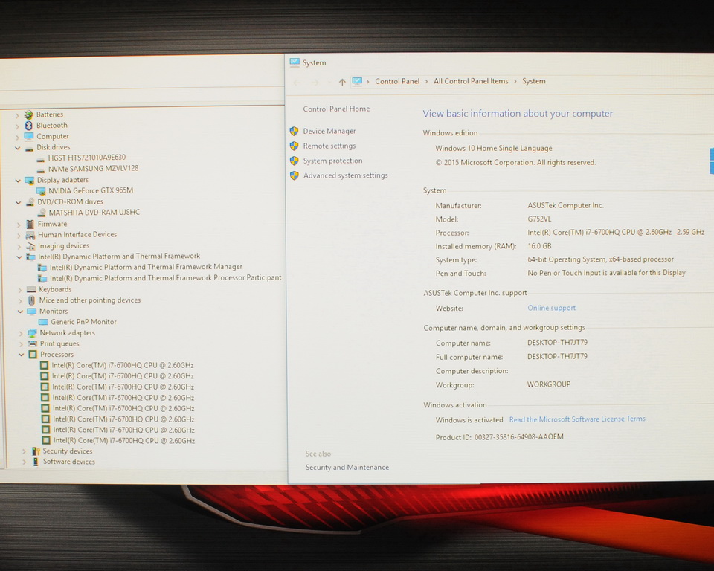The height and width of the screenshot is (571, 714).
Task: Click the shield icon beside Device Manager
Action: point(295,131)
